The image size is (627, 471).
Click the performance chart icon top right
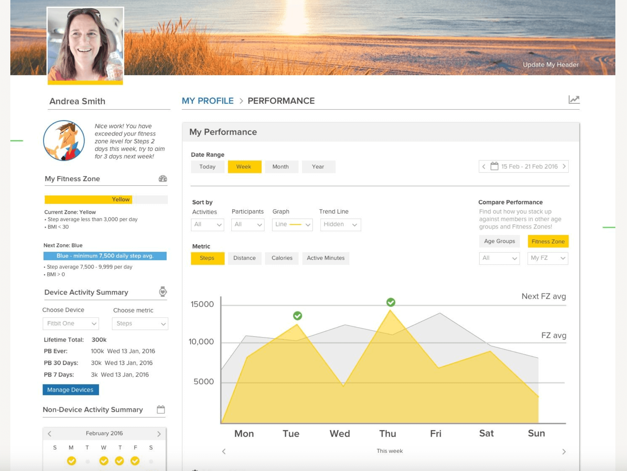coord(574,100)
